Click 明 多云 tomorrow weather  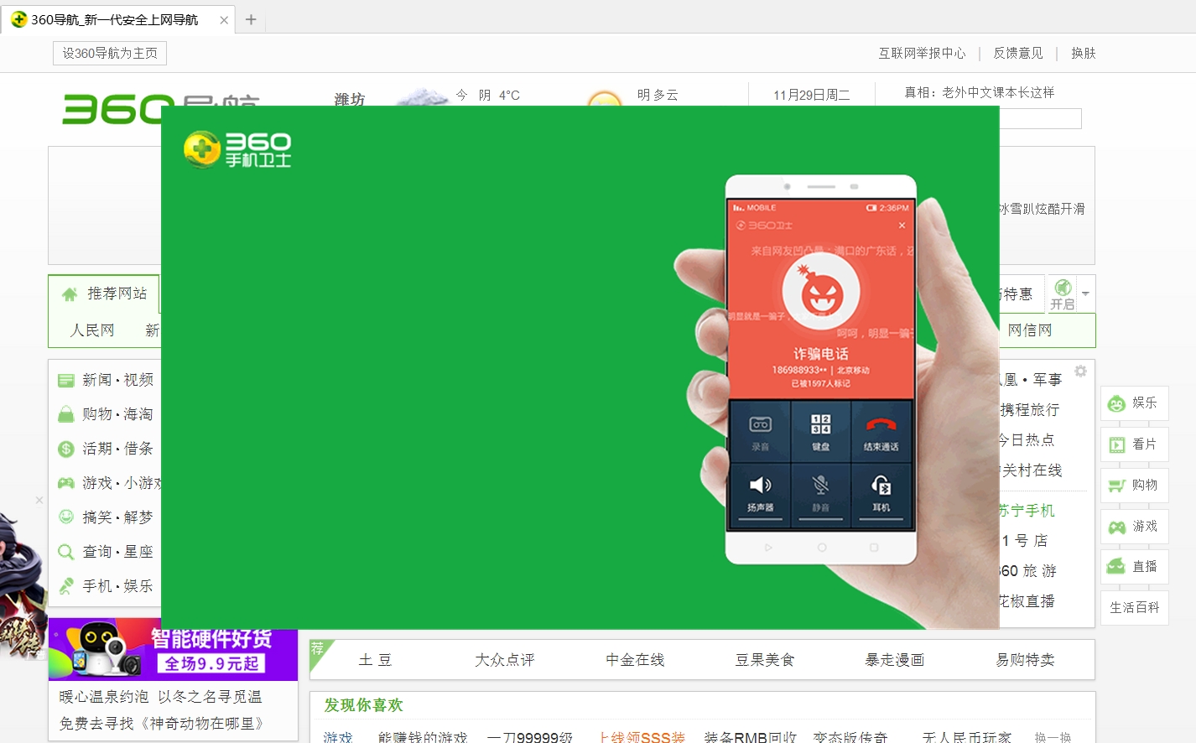coord(658,95)
